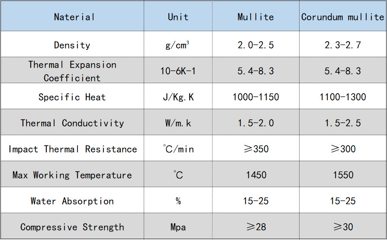Click the "Naterial" header cell
Image resolution: width=387 pixels, height=240 pixels.
tap(74, 17)
